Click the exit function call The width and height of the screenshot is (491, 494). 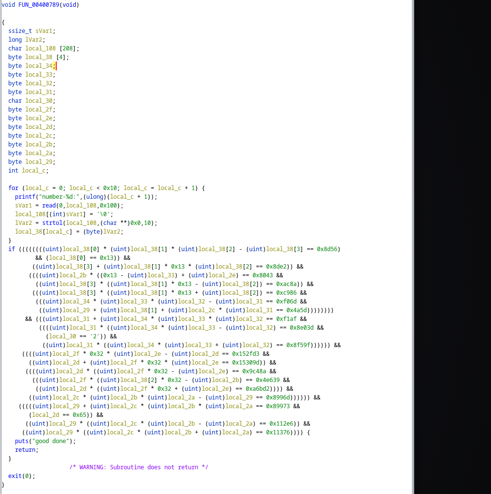point(15,476)
